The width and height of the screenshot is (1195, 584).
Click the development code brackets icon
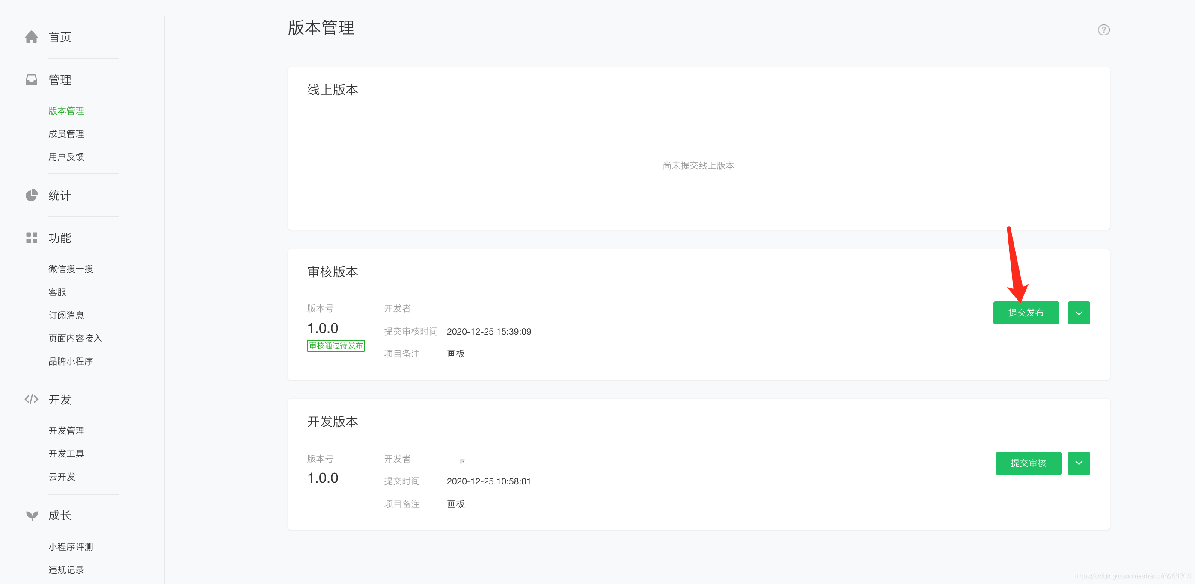point(31,399)
